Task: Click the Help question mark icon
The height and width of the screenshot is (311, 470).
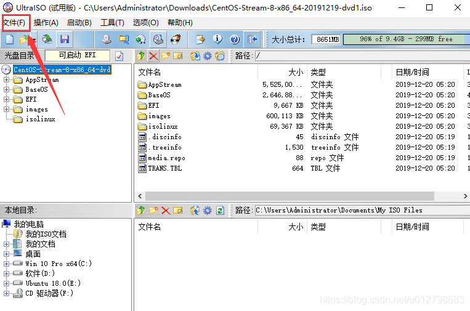Action: tap(235, 39)
